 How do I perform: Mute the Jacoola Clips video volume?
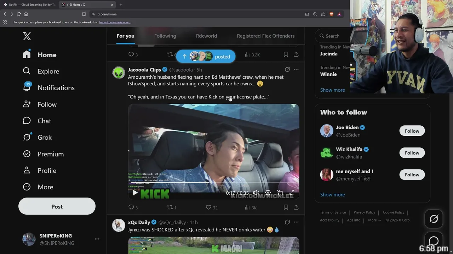click(256, 193)
